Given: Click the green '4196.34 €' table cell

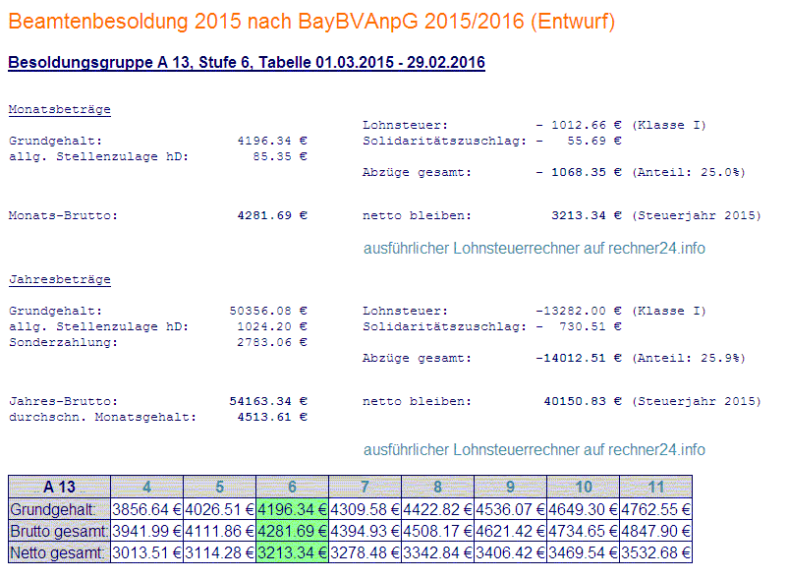Looking at the screenshot, I should point(292,509).
